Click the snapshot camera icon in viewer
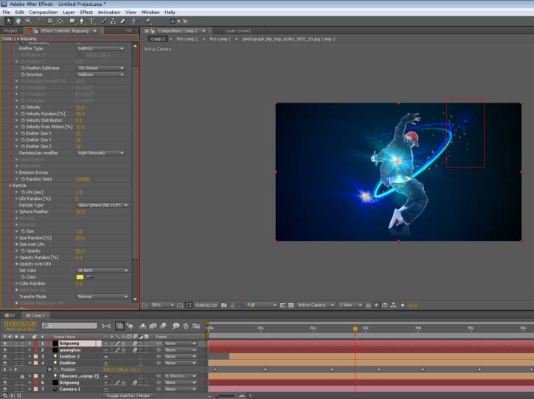Screen dimensions: 534x399 click(223, 305)
